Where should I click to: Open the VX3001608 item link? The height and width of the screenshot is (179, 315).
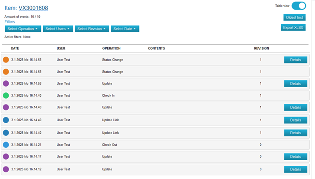pyautogui.click(x=33, y=8)
